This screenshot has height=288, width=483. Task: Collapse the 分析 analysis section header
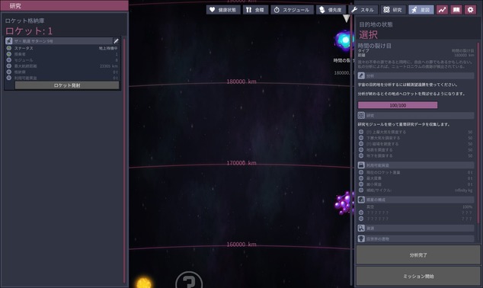click(416, 75)
